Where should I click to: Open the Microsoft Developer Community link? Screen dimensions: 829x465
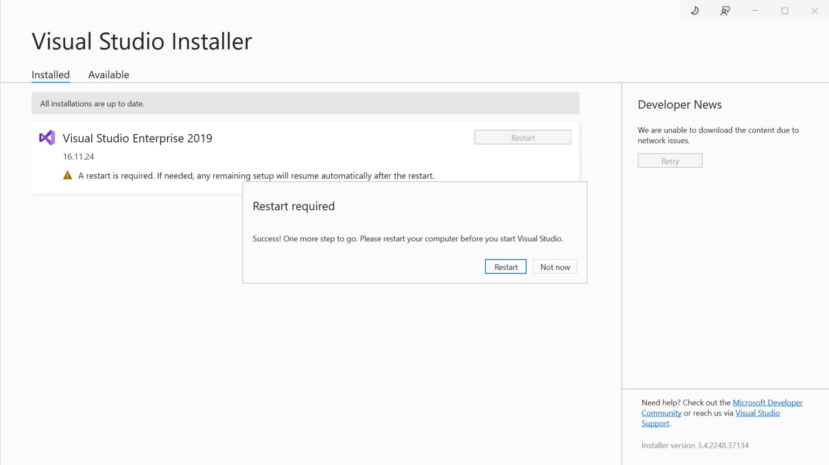coord(767,402)
